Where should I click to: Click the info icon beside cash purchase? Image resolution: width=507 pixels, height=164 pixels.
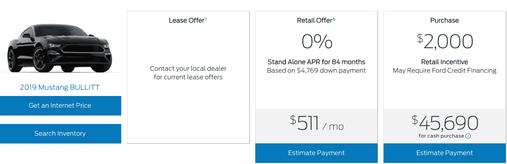coord(468,136)
